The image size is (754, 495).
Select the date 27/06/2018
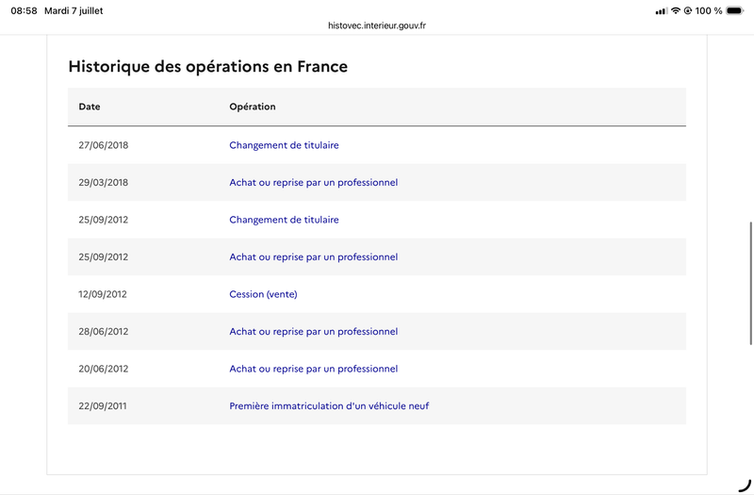(x=104, y=145)
